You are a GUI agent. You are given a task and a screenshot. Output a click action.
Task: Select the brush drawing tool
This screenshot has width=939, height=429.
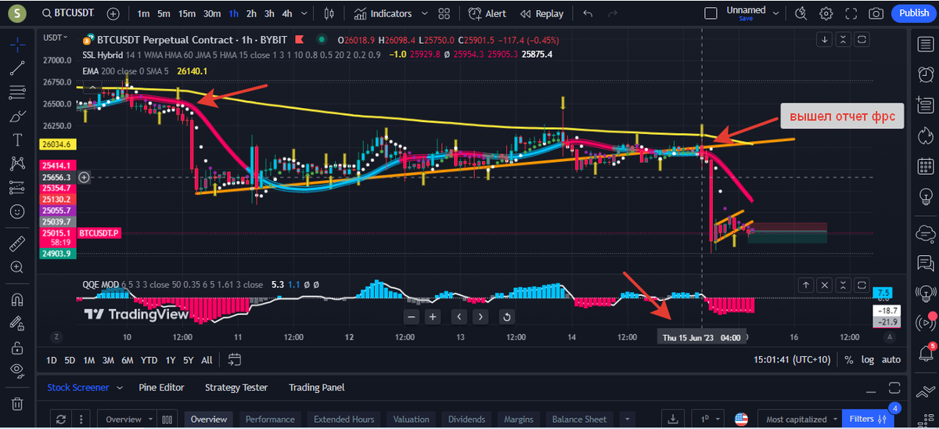(17, 117)
